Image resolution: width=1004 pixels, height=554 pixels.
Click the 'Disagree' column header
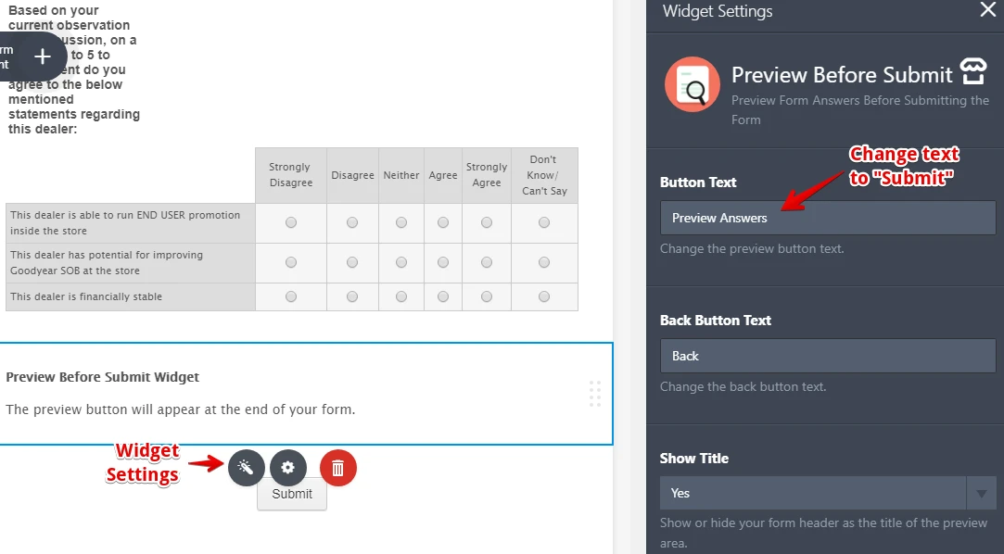[352, 175]
